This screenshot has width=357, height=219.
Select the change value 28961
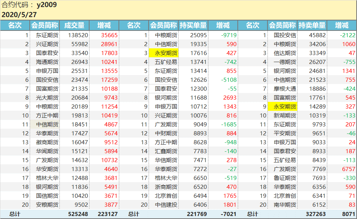click(109, 44)
